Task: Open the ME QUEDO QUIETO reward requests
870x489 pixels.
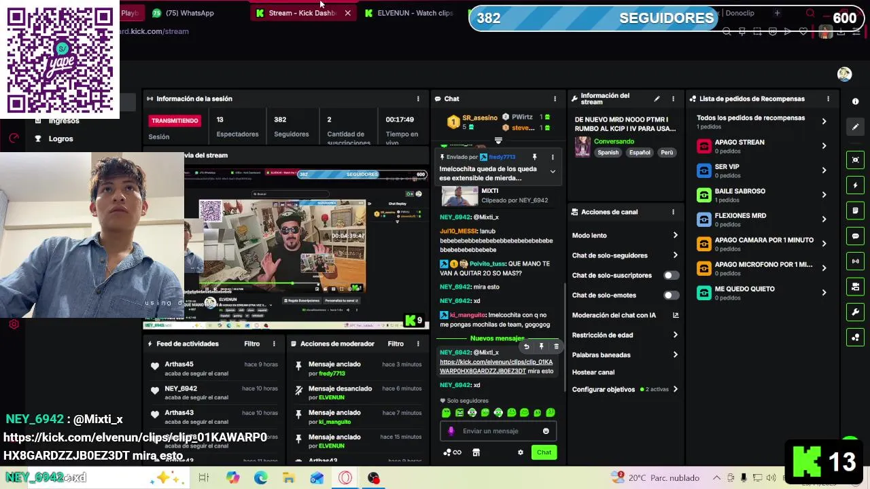Action: pyautogui.click(x=761, y=293)
